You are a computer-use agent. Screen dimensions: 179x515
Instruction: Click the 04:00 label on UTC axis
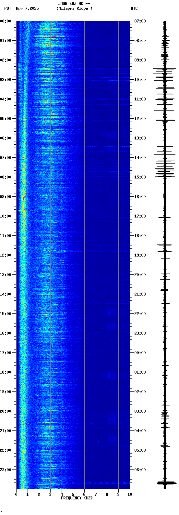click(140, 431)
